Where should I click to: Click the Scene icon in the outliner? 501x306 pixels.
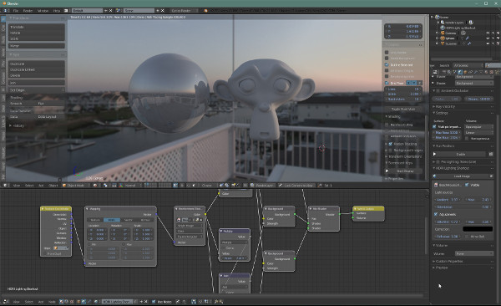click(x=437, y=18)
